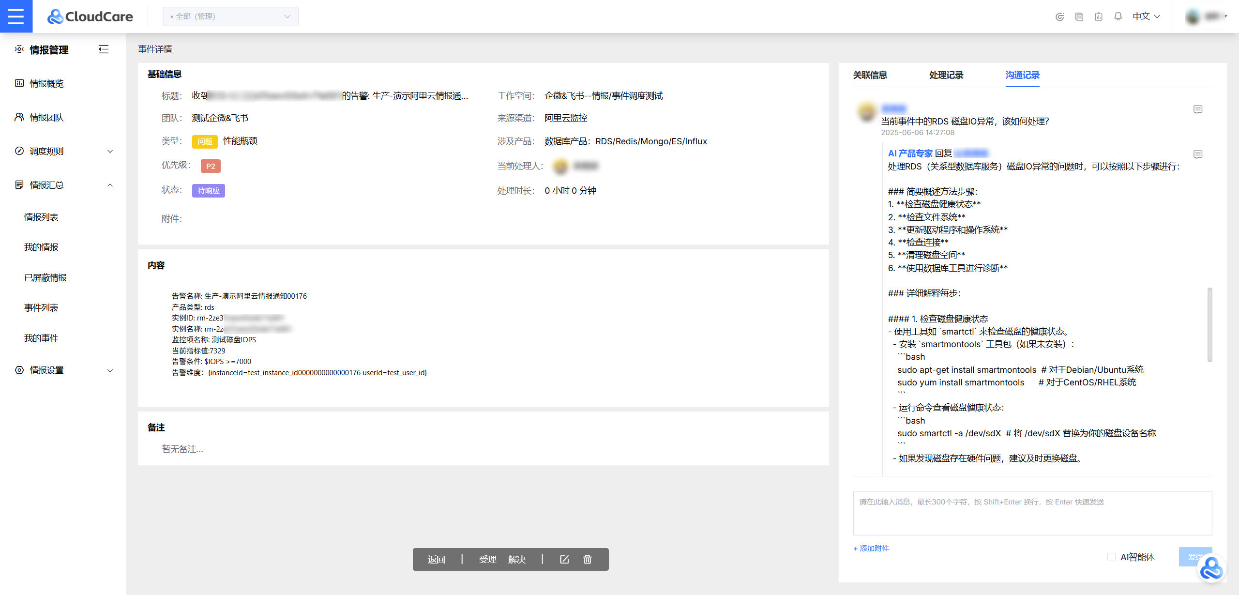The image size is (1239, 595).
Task: Click the chat sender avatar
Action: point(867,112)
